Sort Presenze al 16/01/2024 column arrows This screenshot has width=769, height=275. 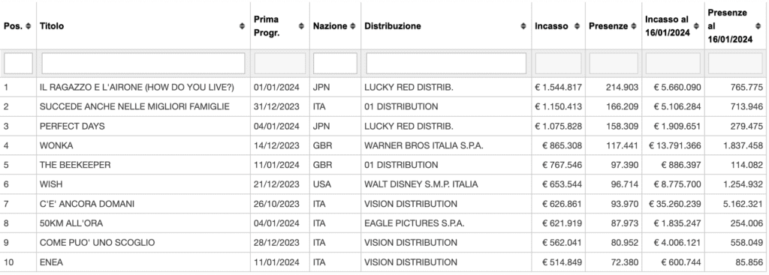click(x=758, y=26)
